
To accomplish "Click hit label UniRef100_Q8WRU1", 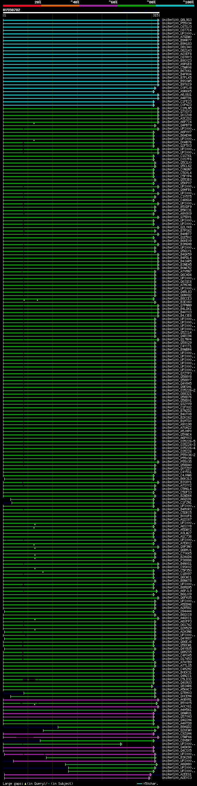I will [x=177, y=713].
